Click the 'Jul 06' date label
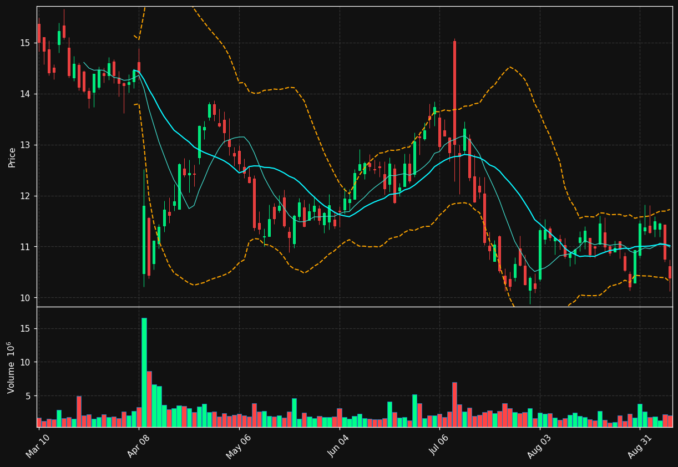 click(439, 446)
